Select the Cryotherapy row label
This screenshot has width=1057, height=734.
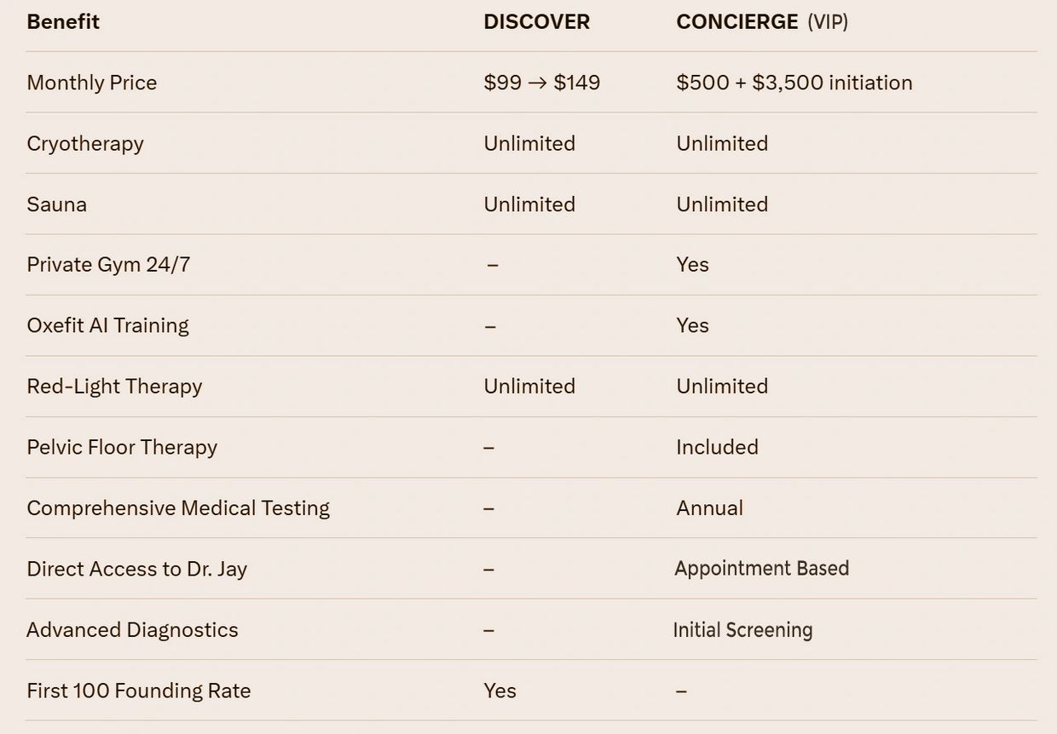pyautogui.click(x=85, y=143)
